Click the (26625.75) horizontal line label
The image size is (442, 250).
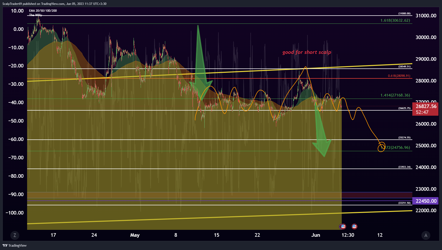tap(404, 108)
